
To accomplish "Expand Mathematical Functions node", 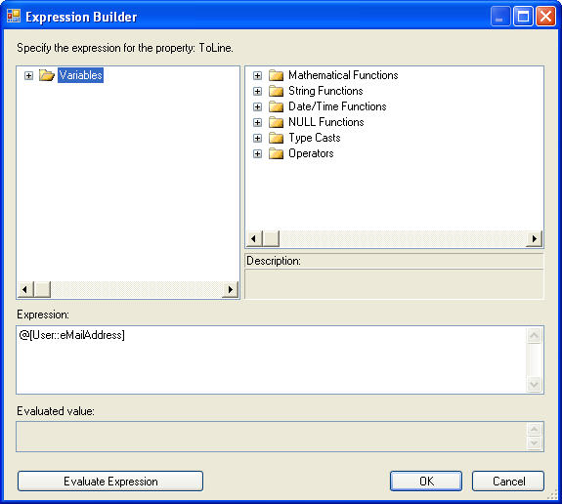I will 257,75.
